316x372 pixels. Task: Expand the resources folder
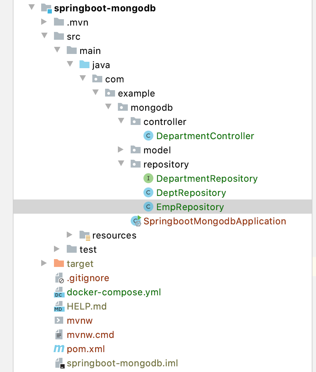point(70,235)
